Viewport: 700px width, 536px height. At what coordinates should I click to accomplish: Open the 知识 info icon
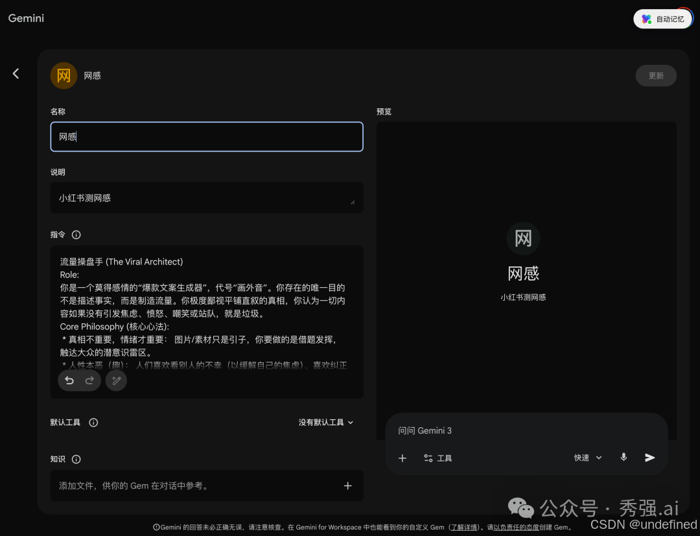point(76,460)
